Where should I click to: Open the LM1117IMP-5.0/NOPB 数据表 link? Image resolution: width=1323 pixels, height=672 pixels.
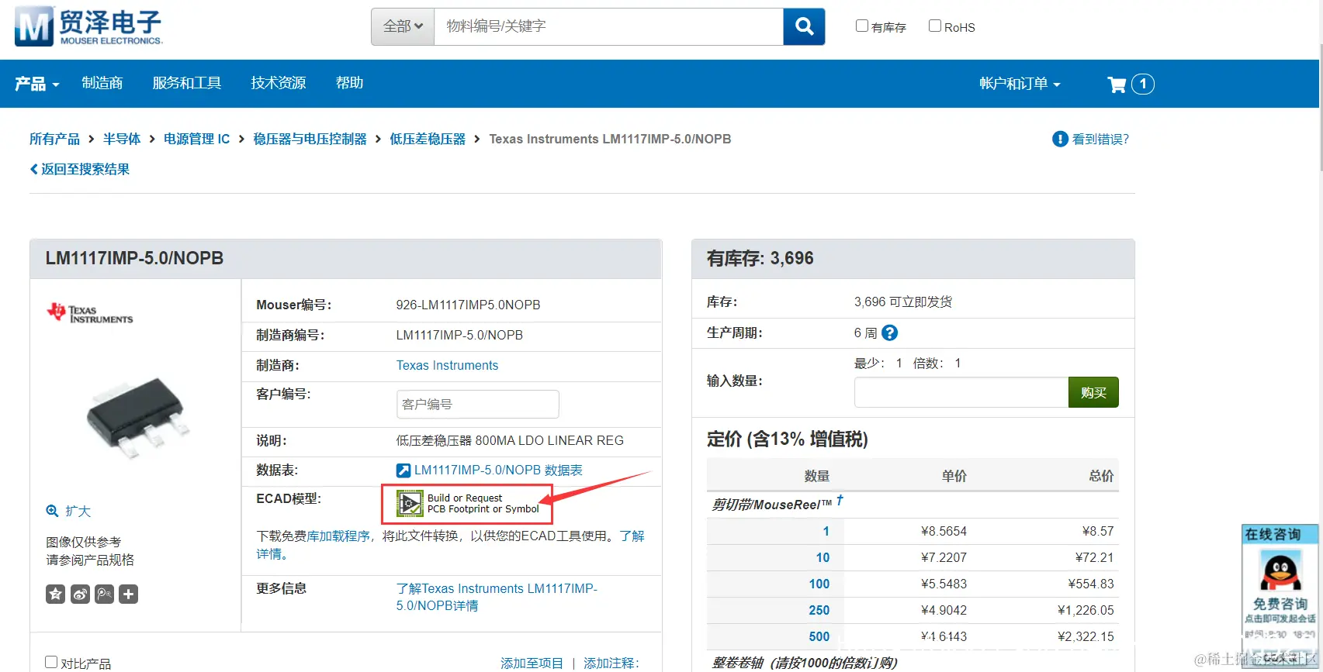(498, 470)
